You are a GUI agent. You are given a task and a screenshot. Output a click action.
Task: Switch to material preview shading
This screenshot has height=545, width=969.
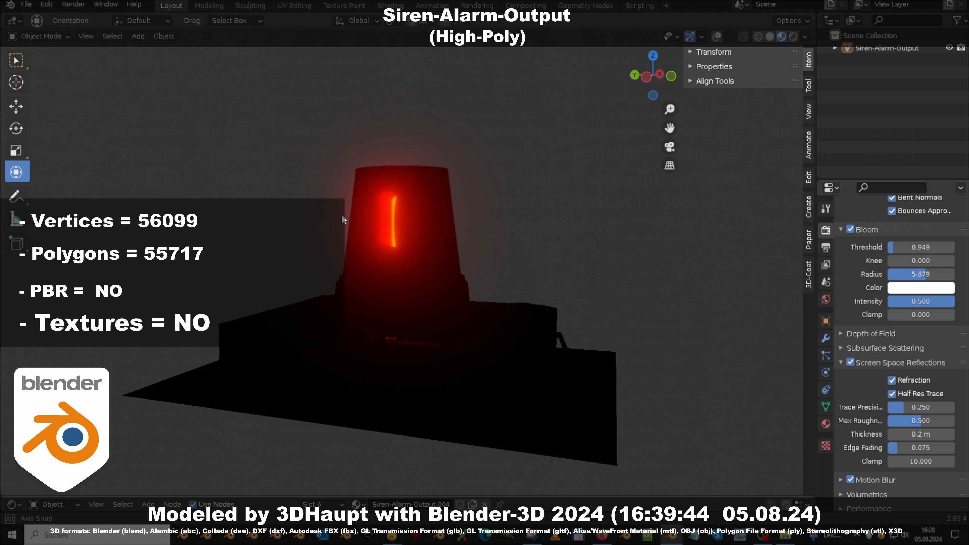[781, 37]
